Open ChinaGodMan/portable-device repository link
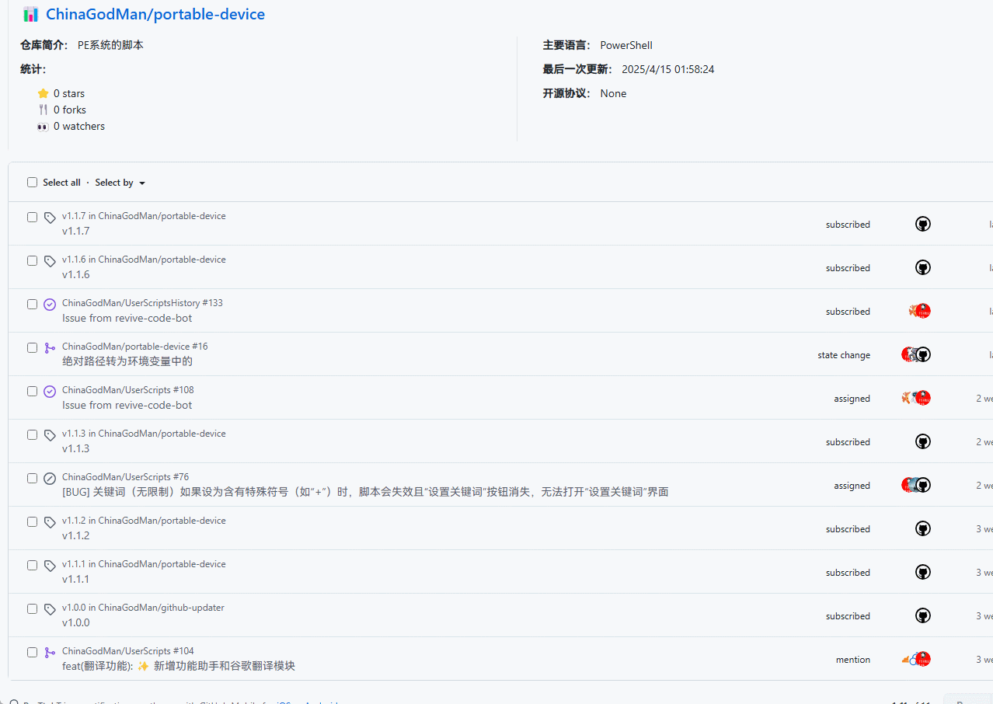 [x=155, y=14]
